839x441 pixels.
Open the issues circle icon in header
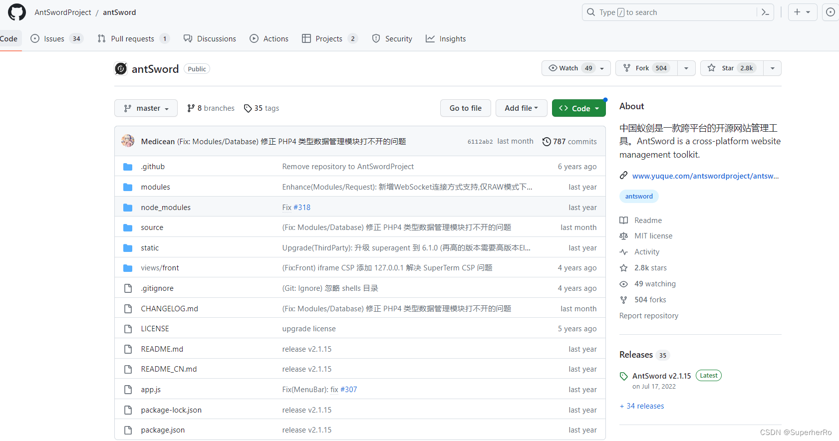(831, 12)
